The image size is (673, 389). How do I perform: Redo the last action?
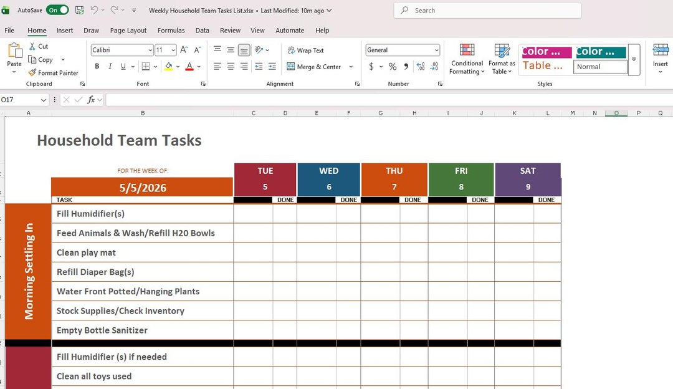tap(114, 10)
